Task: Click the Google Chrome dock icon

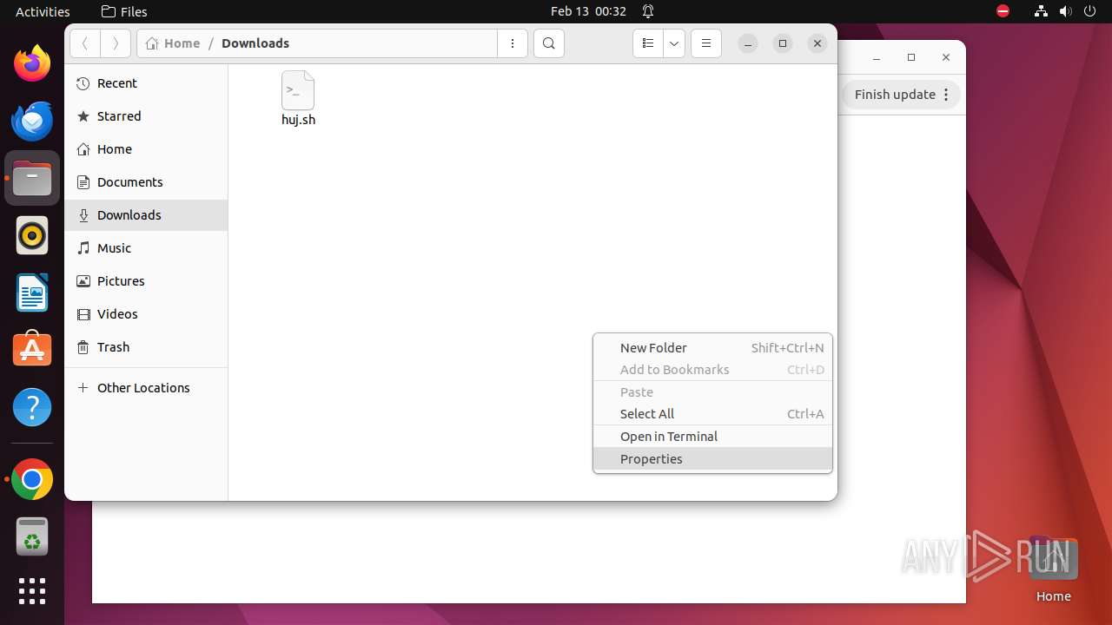Action: [32, 479]
